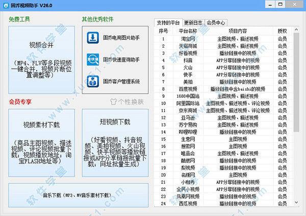Select 全民小视频 platform row
The width and height of the screenshot is (306, 216).
tap(223, 190)
